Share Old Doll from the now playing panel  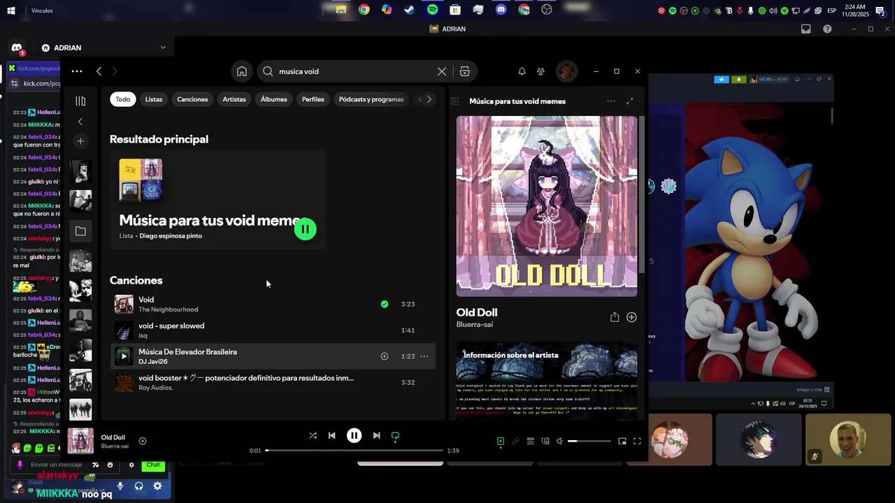[615, 317]
